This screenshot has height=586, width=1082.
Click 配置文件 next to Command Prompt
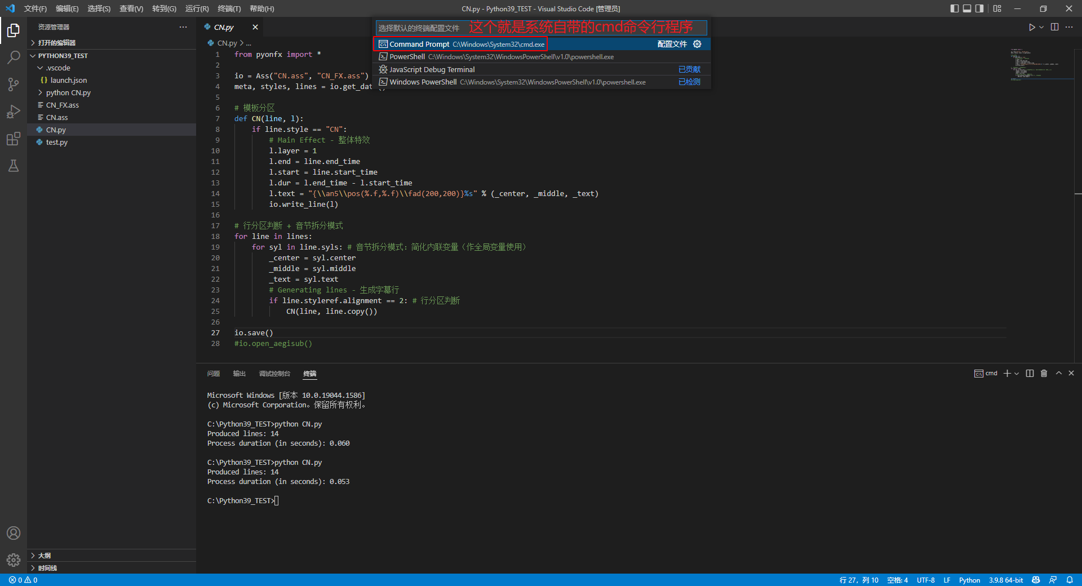(672, 44)
